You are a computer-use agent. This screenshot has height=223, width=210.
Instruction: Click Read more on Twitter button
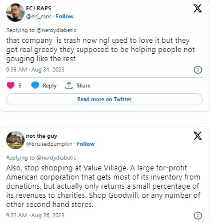[104, 99]
